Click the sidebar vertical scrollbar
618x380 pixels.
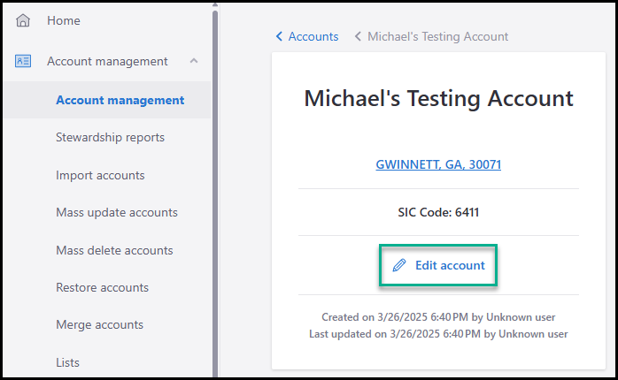pos(215,193)
